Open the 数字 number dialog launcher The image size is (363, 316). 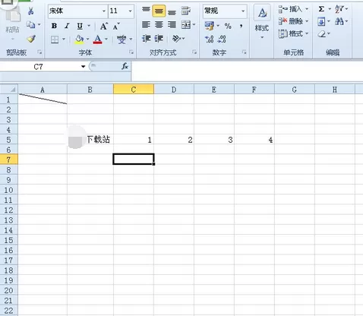click(244, 52)
